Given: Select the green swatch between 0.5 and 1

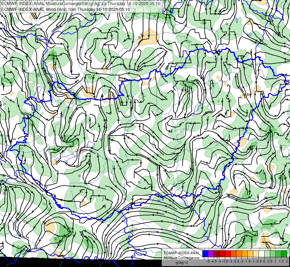Looking at the screenshot, I should pyautogui.click(x=273, y=254).
